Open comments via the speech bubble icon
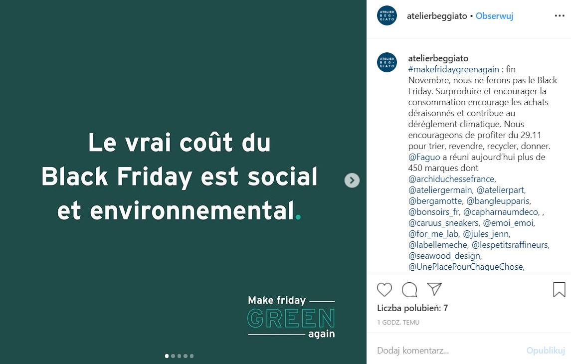Image resolution: width=571 pixels, height=364 pixels. pyautogui.click(x=409, y=290)
